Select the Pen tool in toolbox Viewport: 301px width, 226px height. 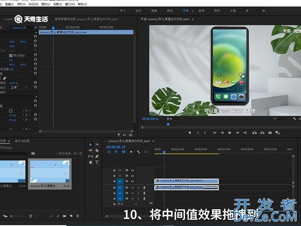pyautogui.click(x=97, y=156)
